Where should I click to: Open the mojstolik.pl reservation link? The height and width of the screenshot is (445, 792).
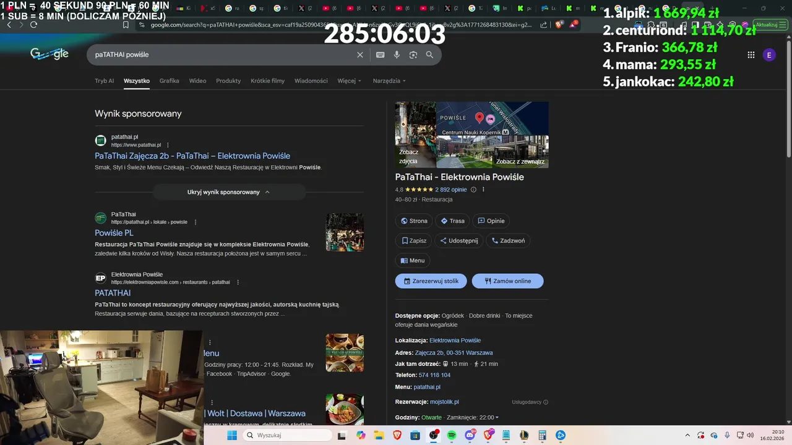point(444,402)
